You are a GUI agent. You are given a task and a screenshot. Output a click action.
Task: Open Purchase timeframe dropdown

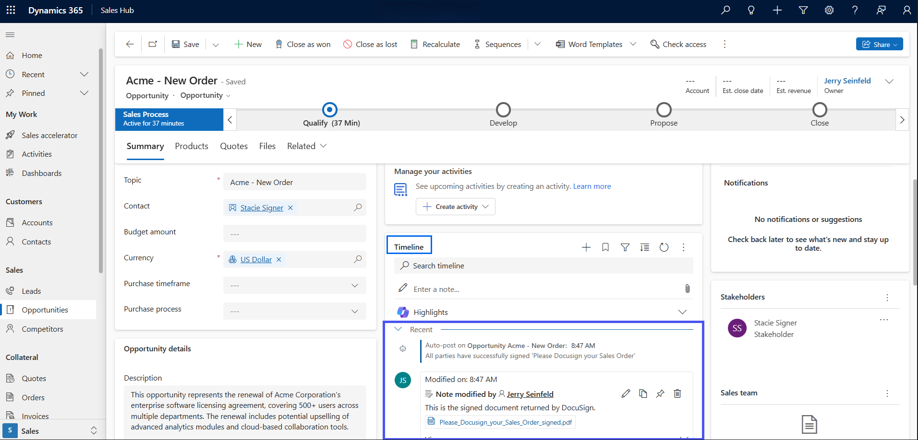pyautogui.click(x=294, y=285)
